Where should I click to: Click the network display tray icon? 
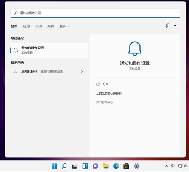coord(180,166)
